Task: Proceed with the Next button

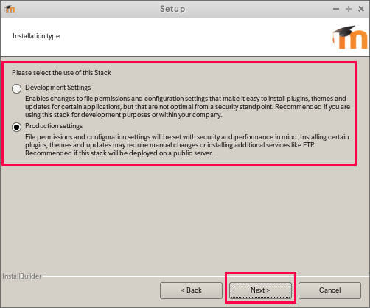Action: pyautogui.click(x=260, y=290)
